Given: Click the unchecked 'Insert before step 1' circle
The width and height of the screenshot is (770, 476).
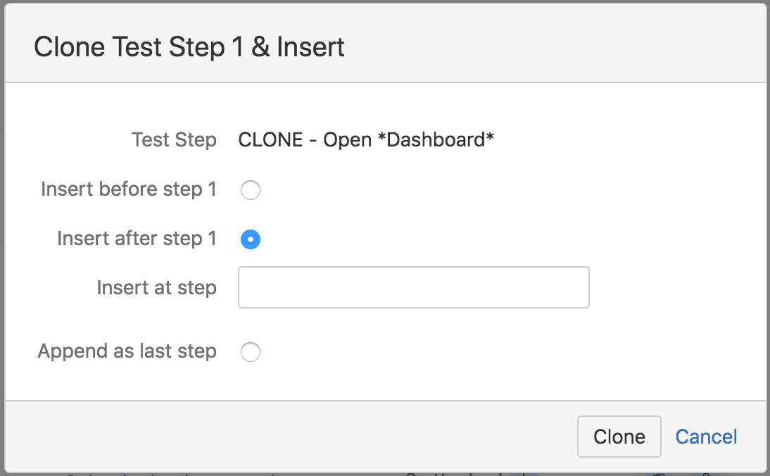Looking at the screenshot, I should [251, 190].
